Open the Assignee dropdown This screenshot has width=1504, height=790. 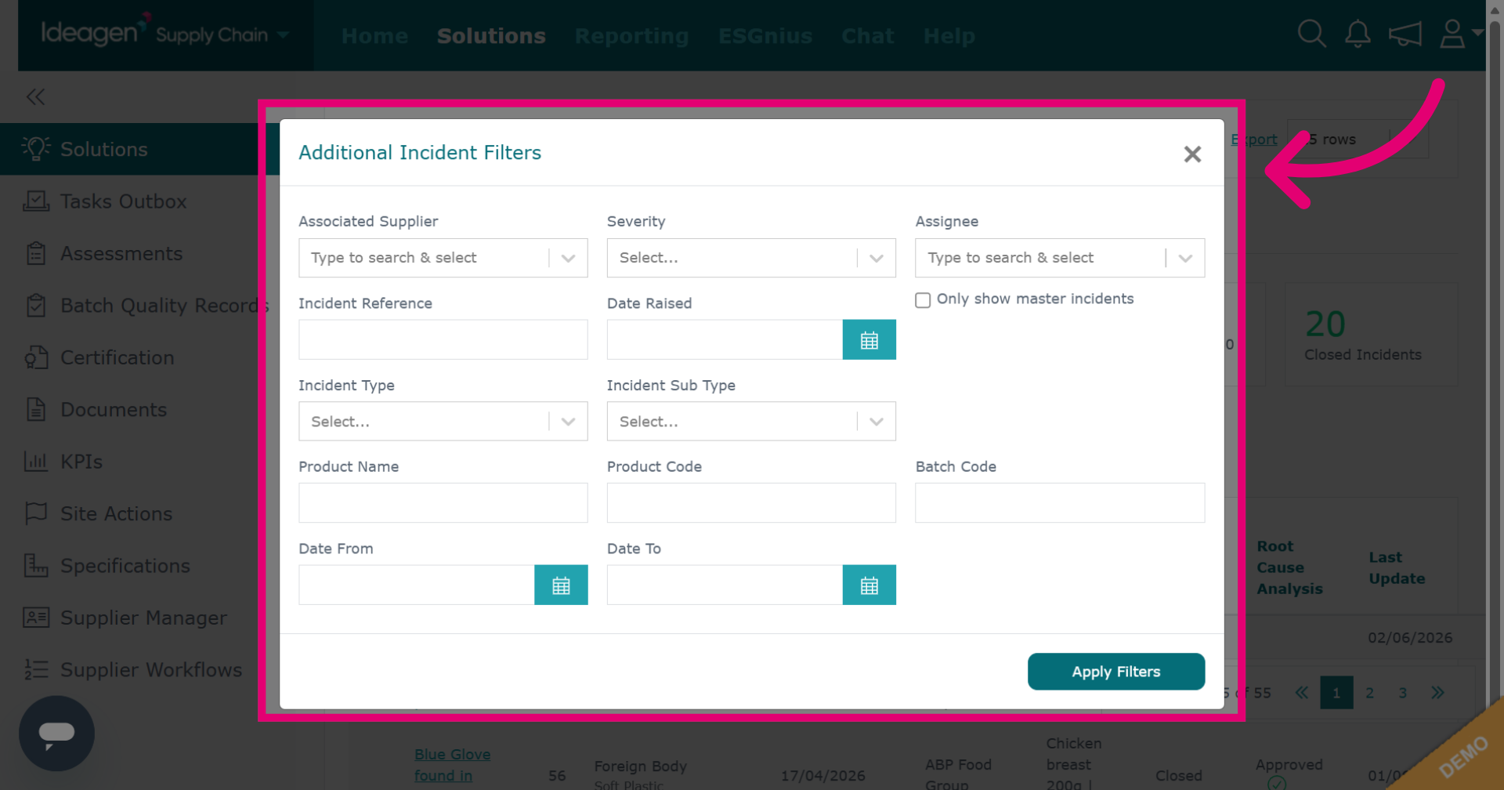pyautogui.click(x=1060, y=258)
